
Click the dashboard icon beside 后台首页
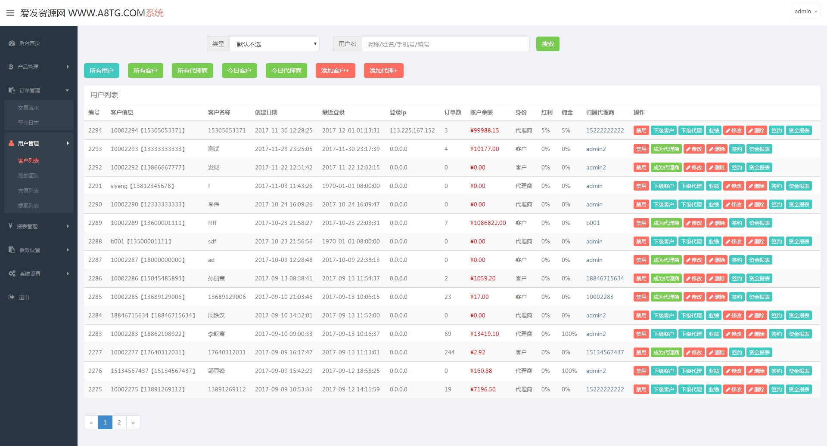[12, 43]
